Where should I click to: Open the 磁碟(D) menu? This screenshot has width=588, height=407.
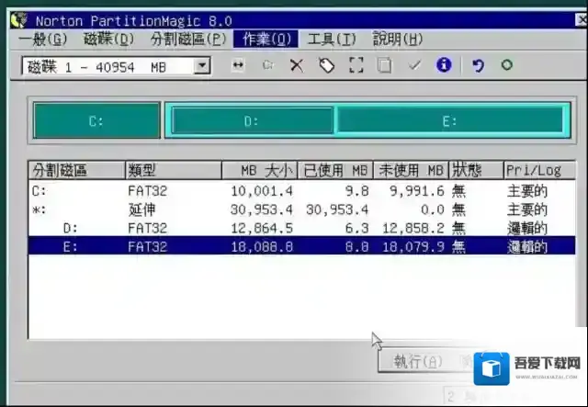(108, 39)
